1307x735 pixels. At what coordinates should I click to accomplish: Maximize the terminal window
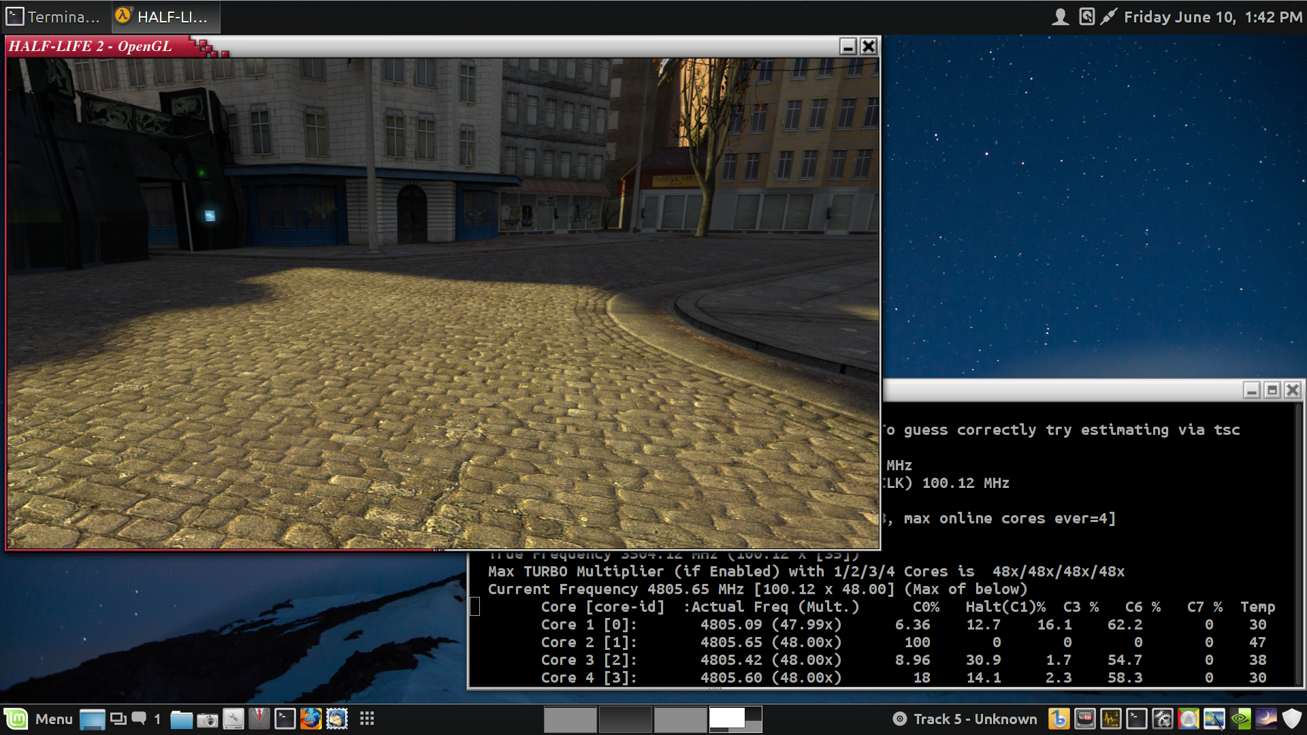tap(1272, 390)
